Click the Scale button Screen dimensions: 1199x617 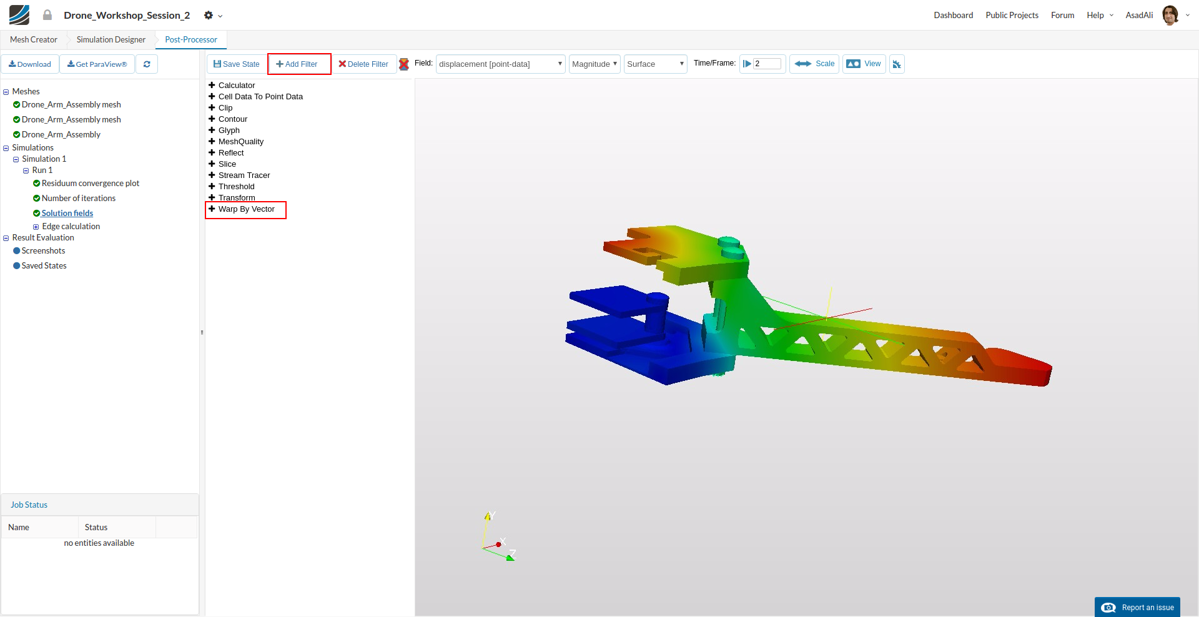[814, 64]
